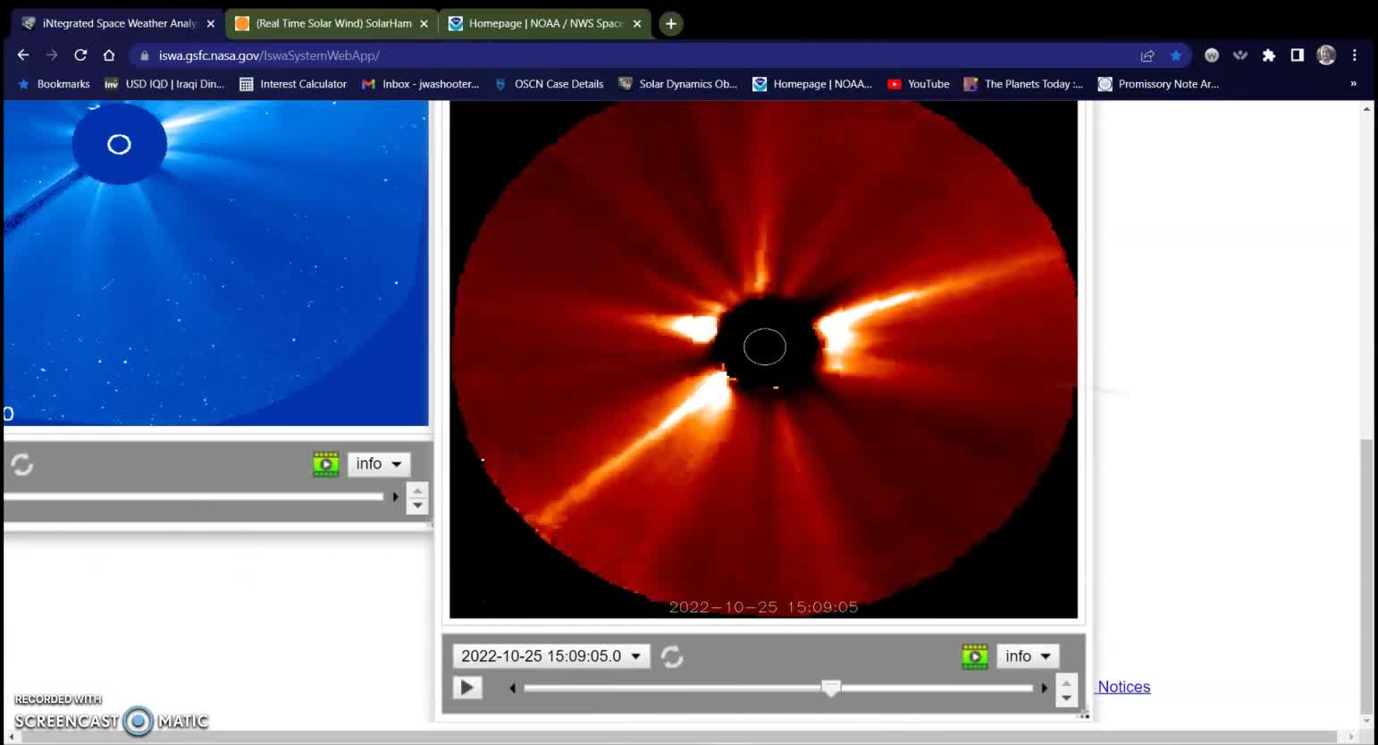
Task: Click the up/down stepper in red coronagraph panel
Action: 1066,691
